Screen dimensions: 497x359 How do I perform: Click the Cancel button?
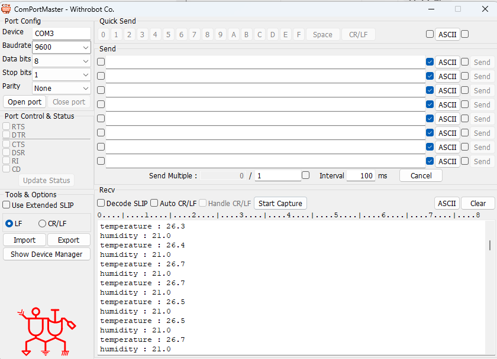coord(421,175)
